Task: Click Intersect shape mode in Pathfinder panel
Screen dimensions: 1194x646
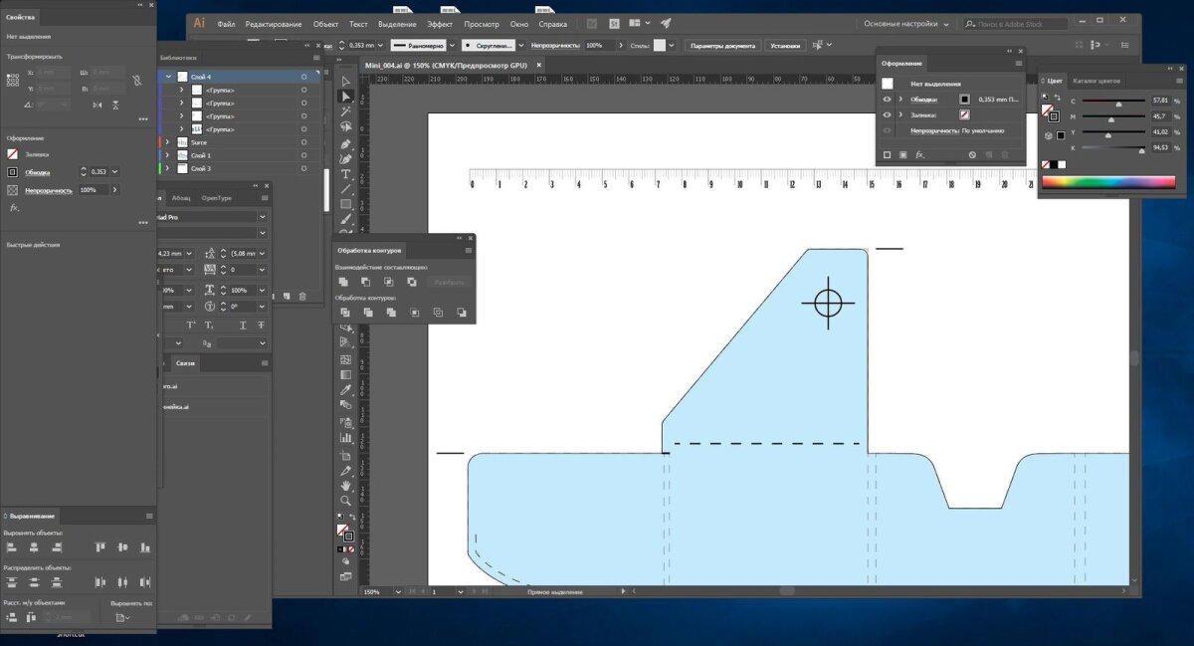Action: point(389,283)
